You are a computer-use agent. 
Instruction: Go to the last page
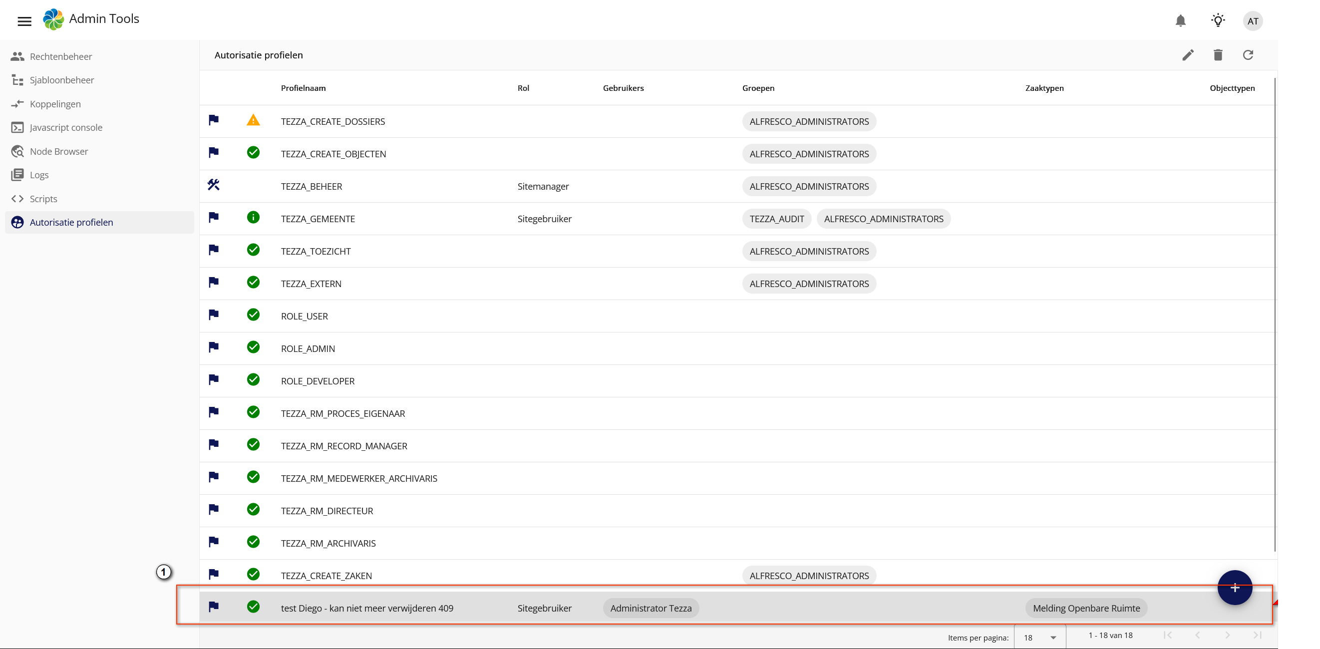click(1257, 635)
